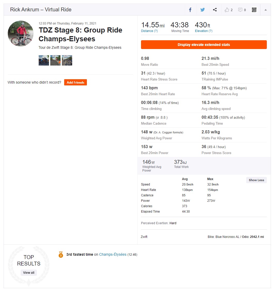Click the bronze 3rd place medal
This screenshot has width=273, height=290.
61,254
